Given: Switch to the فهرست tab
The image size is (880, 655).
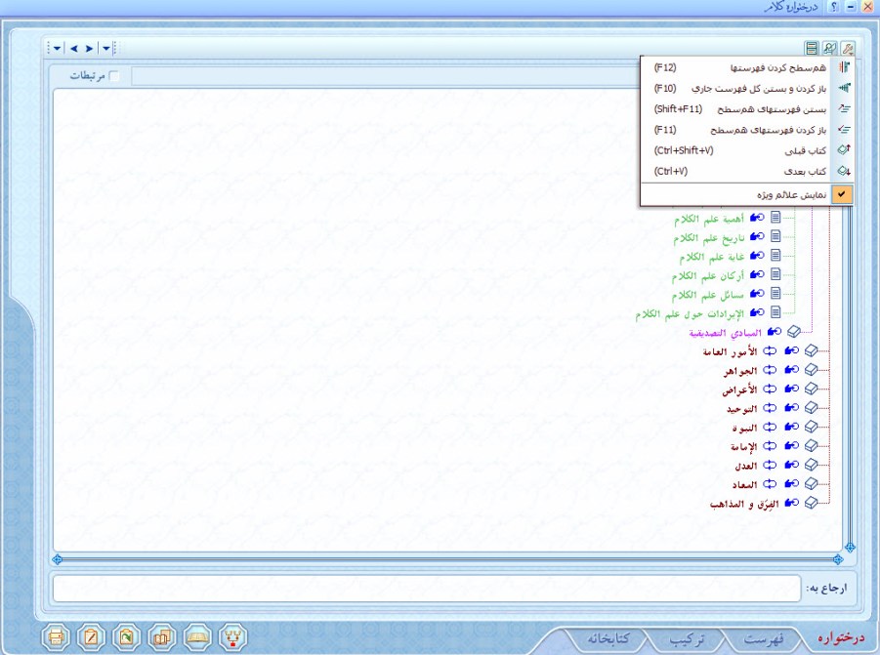Looking at the screenshot, I should pyautogui.click(x=761, y=639).
